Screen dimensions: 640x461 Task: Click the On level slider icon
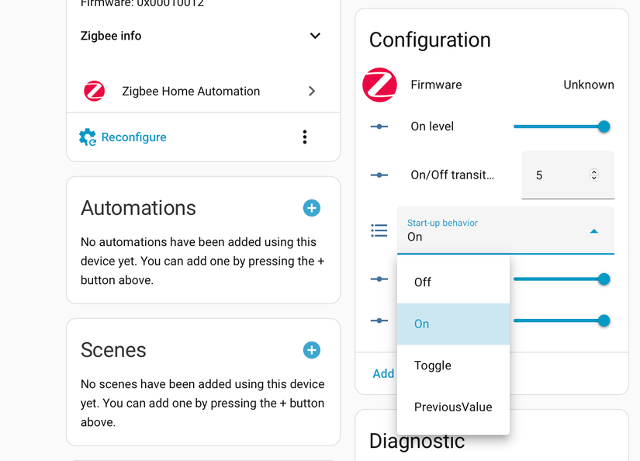(379, 127)
